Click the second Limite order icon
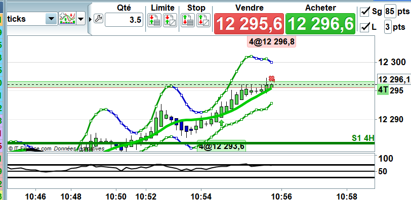 [x=170, y=20]
